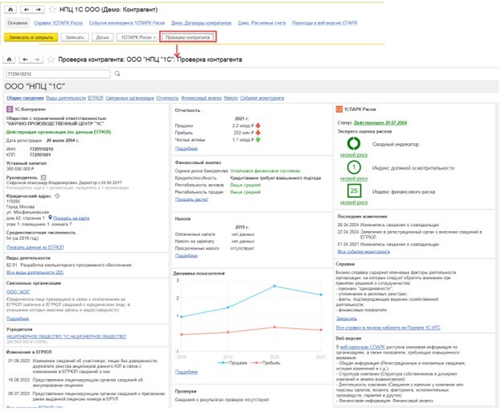Click низкий риск under Сводный индикатор
Viewport: 502px width, 412px height.
tap(354, 155)
